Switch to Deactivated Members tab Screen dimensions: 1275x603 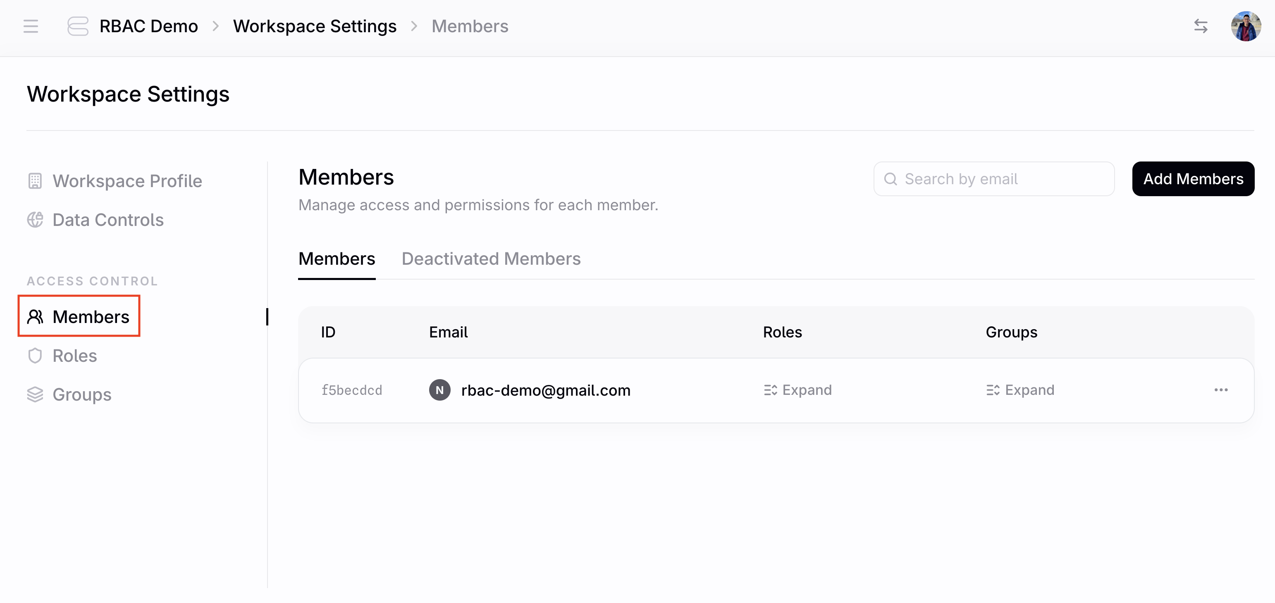(491, 259)
